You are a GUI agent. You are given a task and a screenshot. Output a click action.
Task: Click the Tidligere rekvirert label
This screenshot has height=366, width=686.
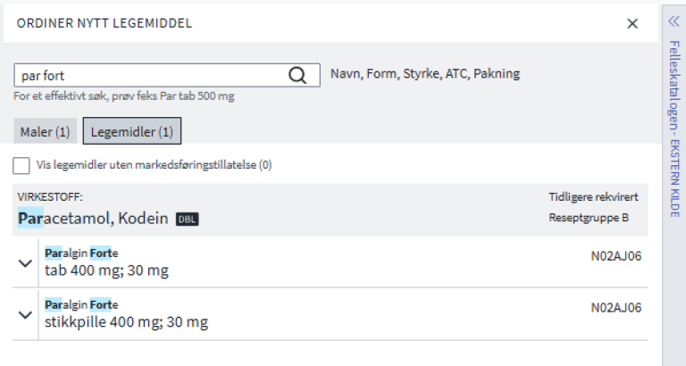pos(595,196)
